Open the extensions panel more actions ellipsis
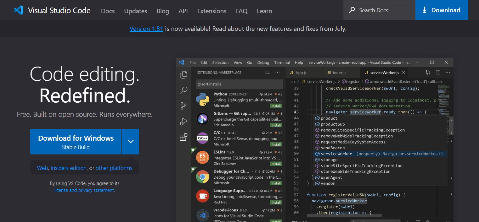 277,73
